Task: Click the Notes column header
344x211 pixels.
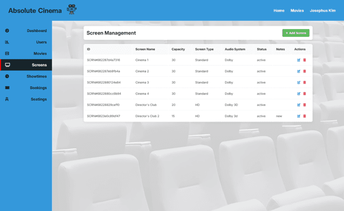Action: (x=280, y=49)
